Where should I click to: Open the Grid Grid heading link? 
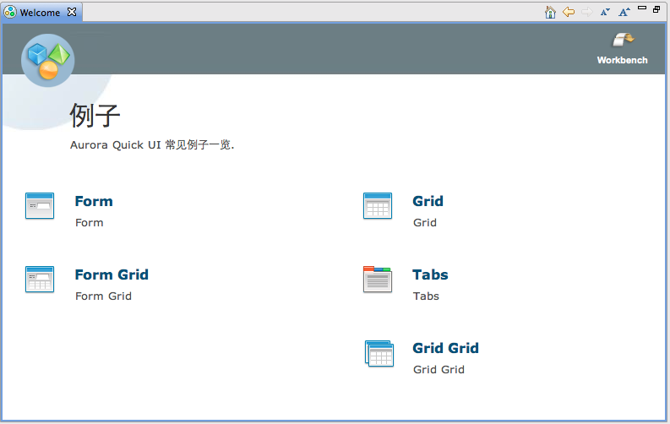point(445,348)
